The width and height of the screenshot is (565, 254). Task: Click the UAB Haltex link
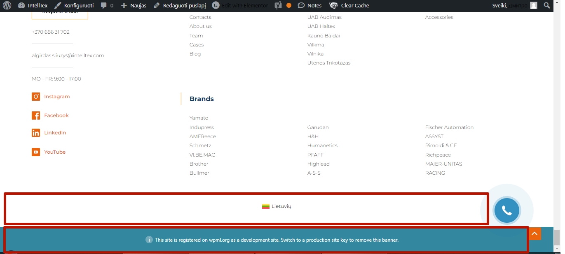coord(321,26)
